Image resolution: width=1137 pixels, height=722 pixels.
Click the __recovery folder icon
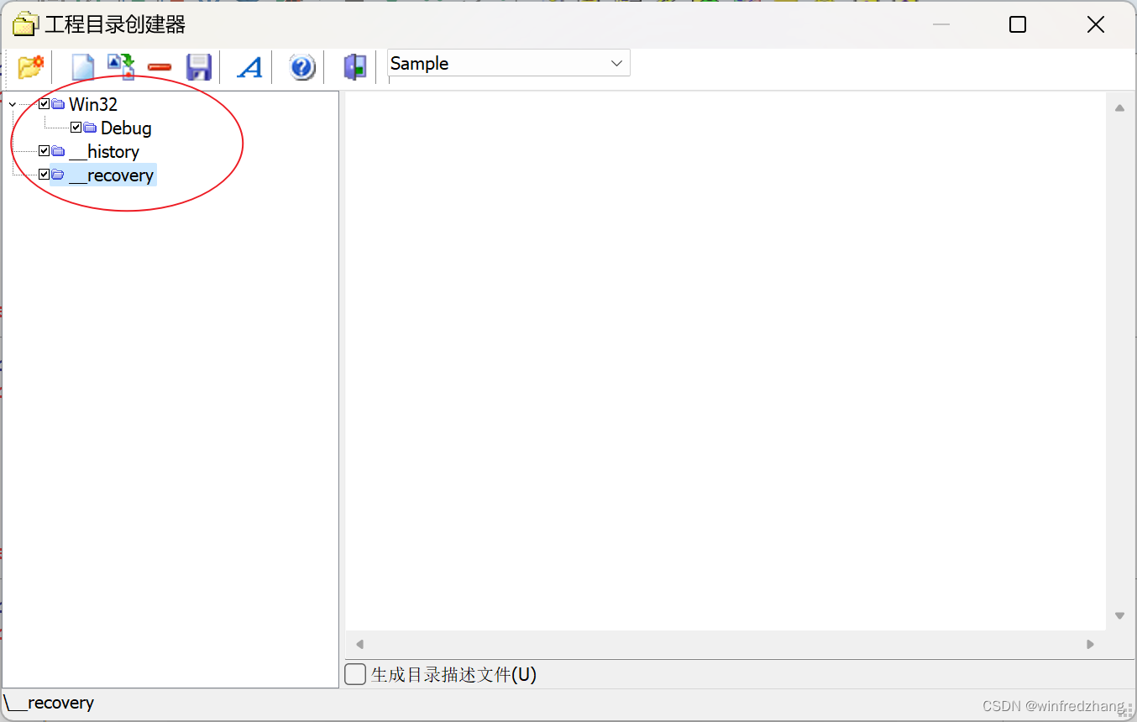(x=58, y=175)
